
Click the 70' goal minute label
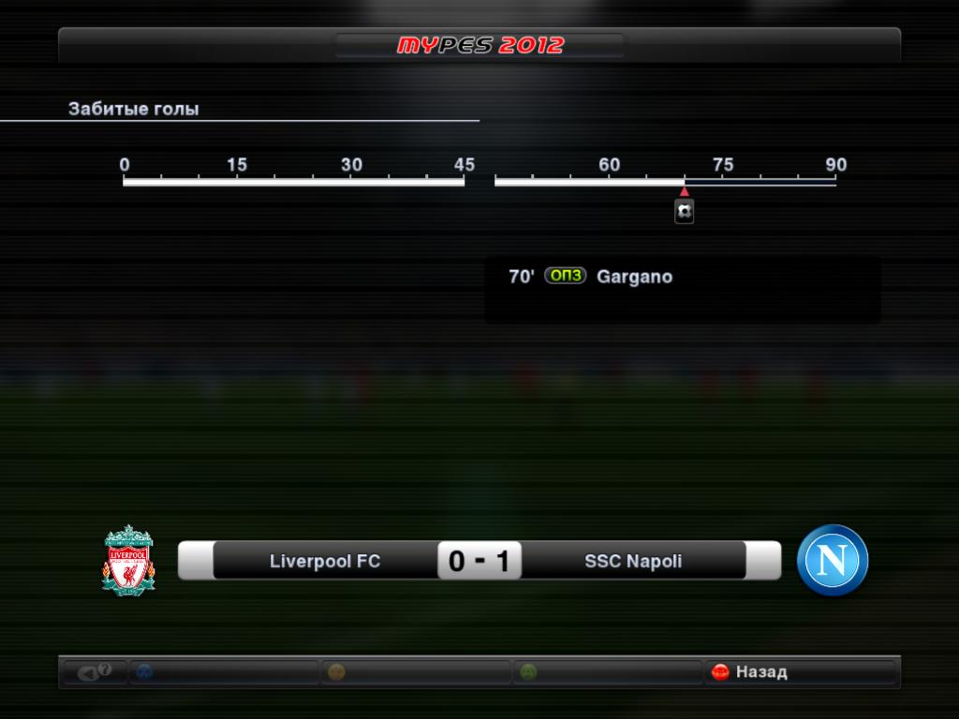[521, 276]
